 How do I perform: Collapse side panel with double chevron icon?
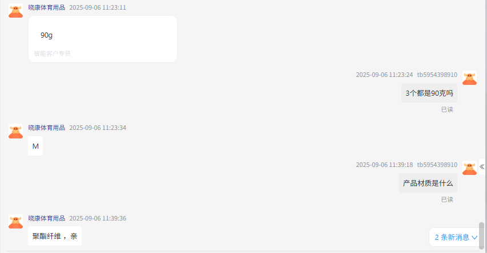[x=482, y=167]
